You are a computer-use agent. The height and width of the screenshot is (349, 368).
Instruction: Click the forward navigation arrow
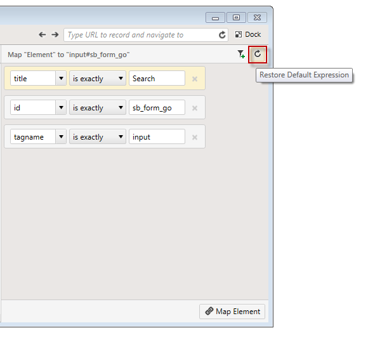(55, 35)
